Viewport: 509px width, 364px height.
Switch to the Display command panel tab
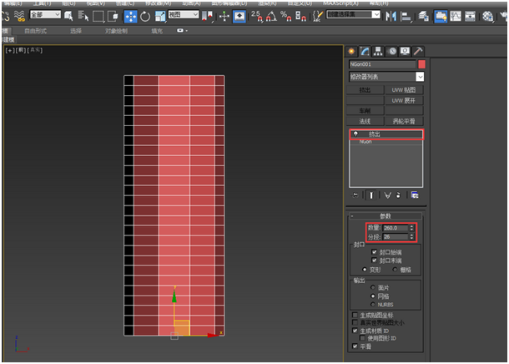405,51
